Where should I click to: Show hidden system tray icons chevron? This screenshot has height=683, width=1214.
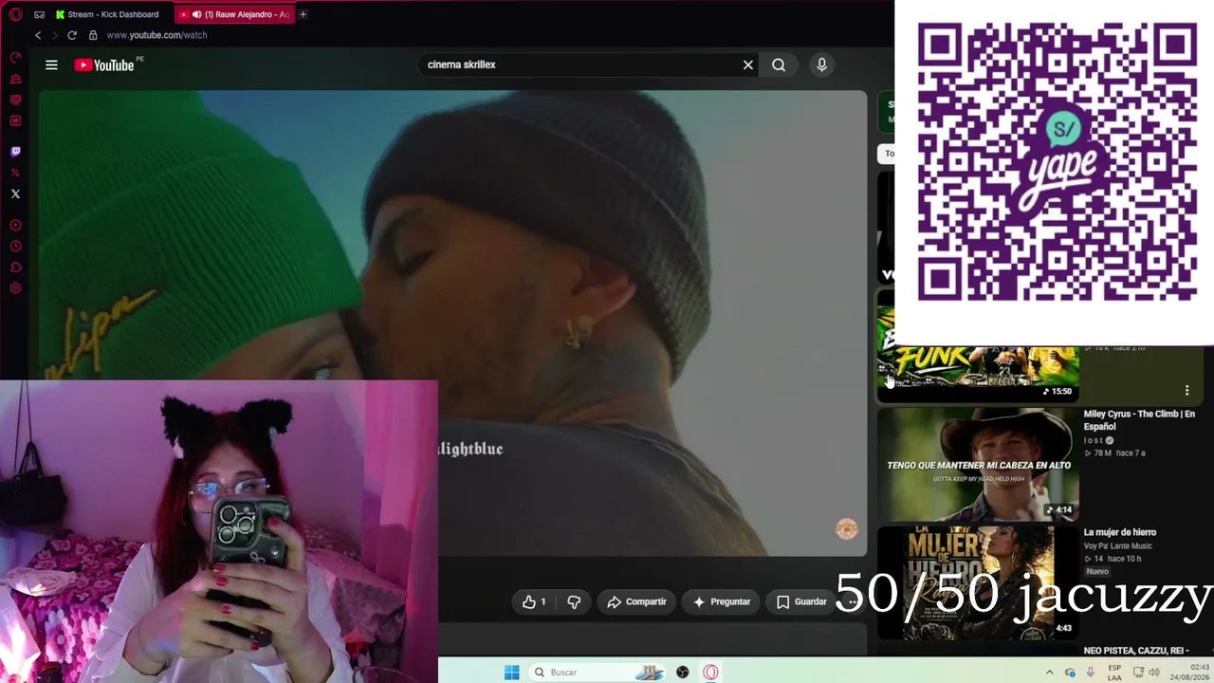click(x=1049, y=673)
